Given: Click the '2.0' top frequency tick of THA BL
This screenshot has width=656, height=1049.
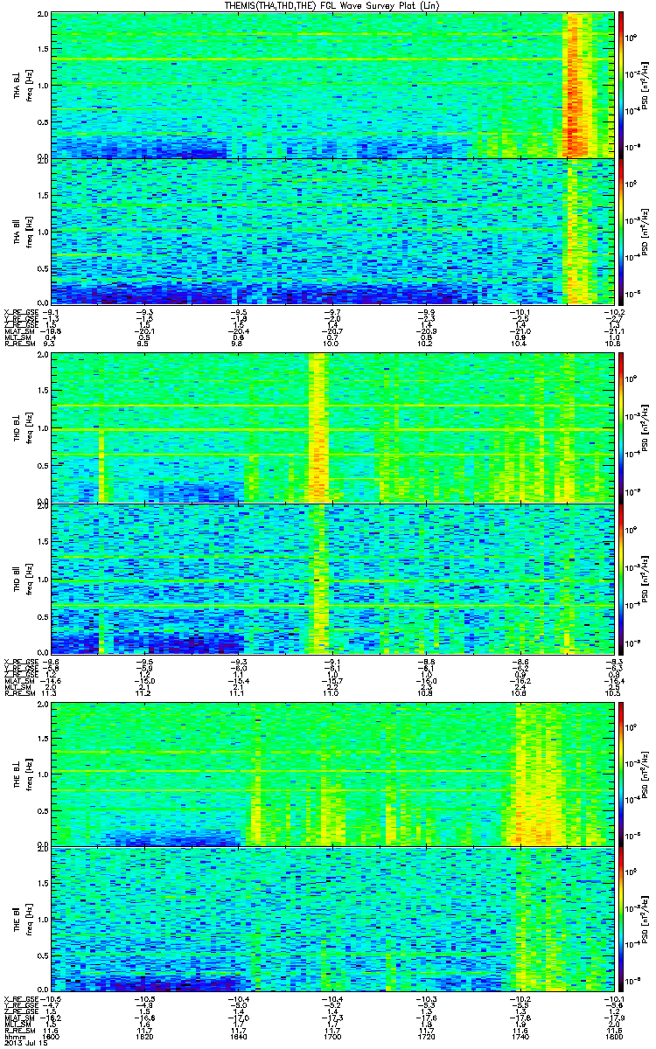Looking at the screenshot, I should click(x=43, y=16).
